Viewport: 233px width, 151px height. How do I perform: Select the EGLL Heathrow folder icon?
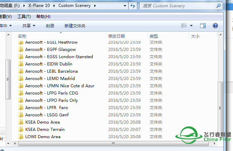(21, 43)
